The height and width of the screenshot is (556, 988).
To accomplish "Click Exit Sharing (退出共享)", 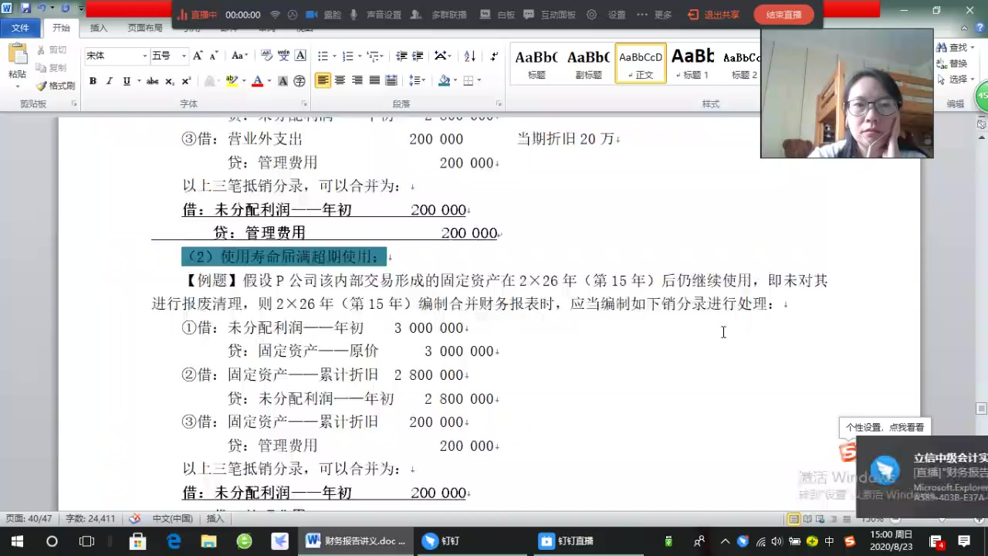I will pos(713,15).
